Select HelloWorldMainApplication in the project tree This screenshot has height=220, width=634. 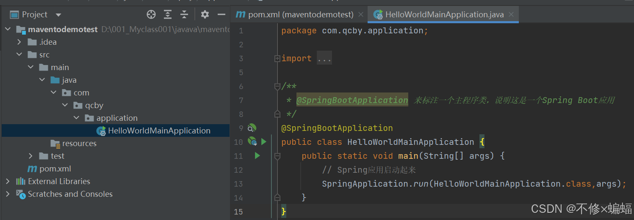coord(159,131)
